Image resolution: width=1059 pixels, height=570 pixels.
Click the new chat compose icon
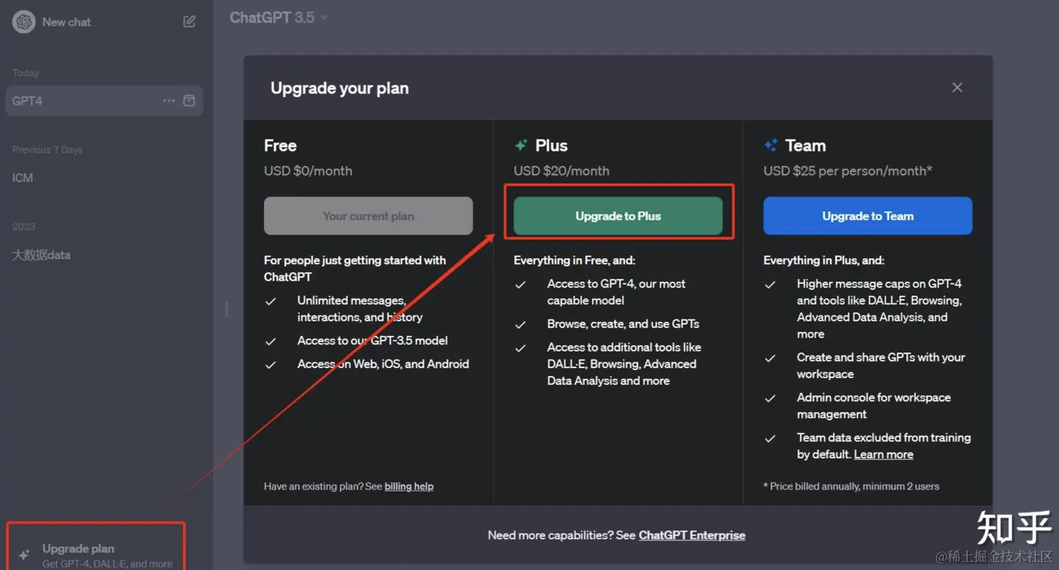click(189, 22)
